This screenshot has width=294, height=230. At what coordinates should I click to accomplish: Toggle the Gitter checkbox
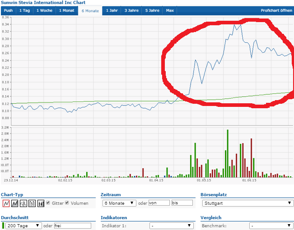48,202
